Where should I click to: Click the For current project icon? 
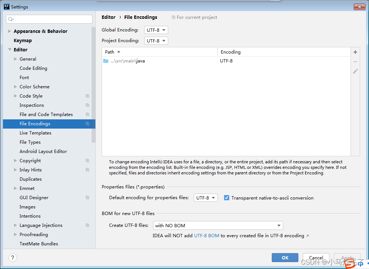(173, 17)
